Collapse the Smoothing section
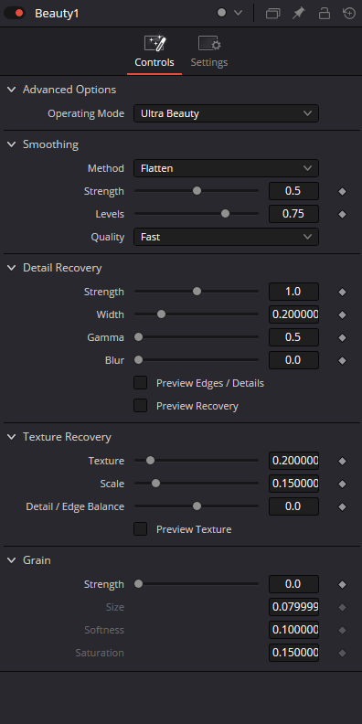This screenshot has width=362, height=724. click(12, 144)
